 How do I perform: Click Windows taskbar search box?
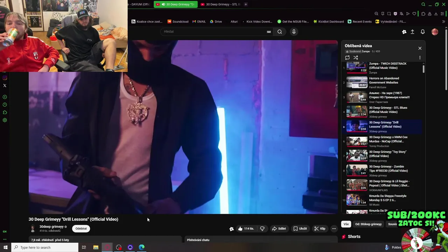44,247
